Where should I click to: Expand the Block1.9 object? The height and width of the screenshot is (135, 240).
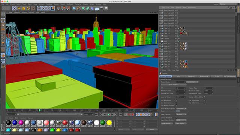click(160, 57)
